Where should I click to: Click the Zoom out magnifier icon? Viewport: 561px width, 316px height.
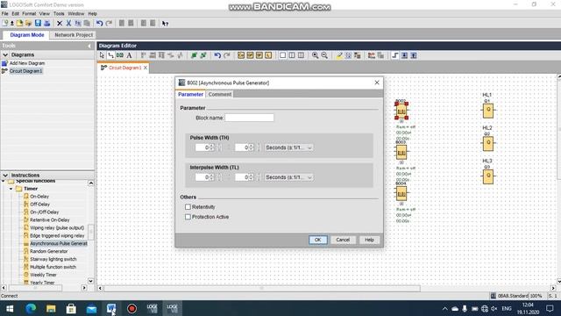click(324, 55)
